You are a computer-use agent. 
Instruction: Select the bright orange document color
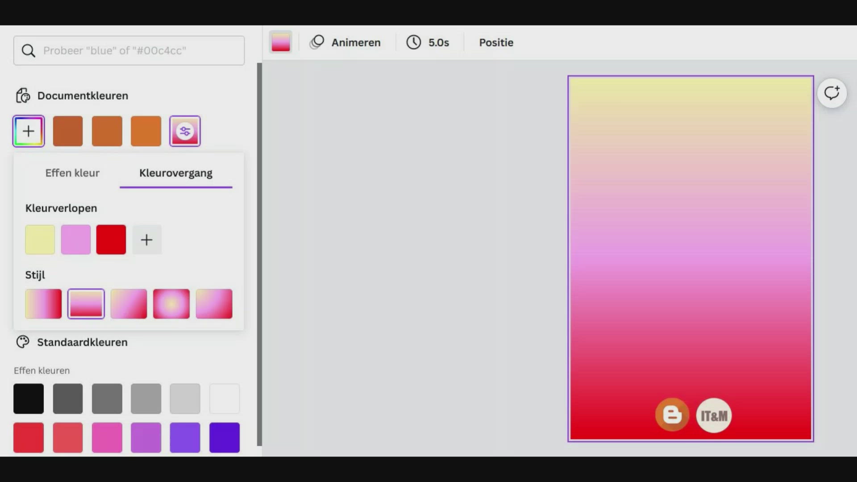click(x=146, y=131)
